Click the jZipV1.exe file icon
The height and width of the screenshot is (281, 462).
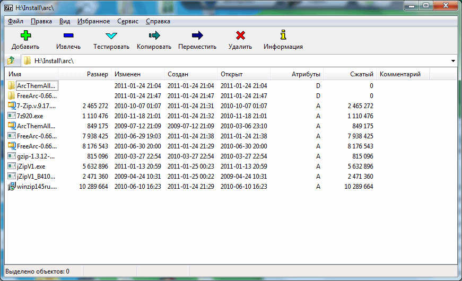point(12,166)
